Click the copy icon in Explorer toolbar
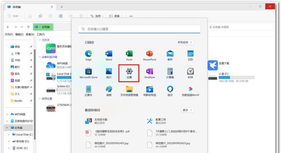The image size is (281, 153). [40, 16]
